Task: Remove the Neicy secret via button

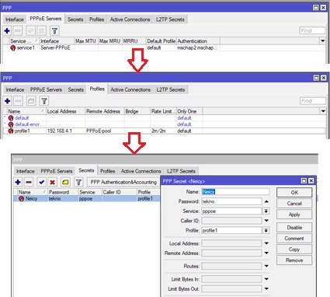Action: pos(294,260)
